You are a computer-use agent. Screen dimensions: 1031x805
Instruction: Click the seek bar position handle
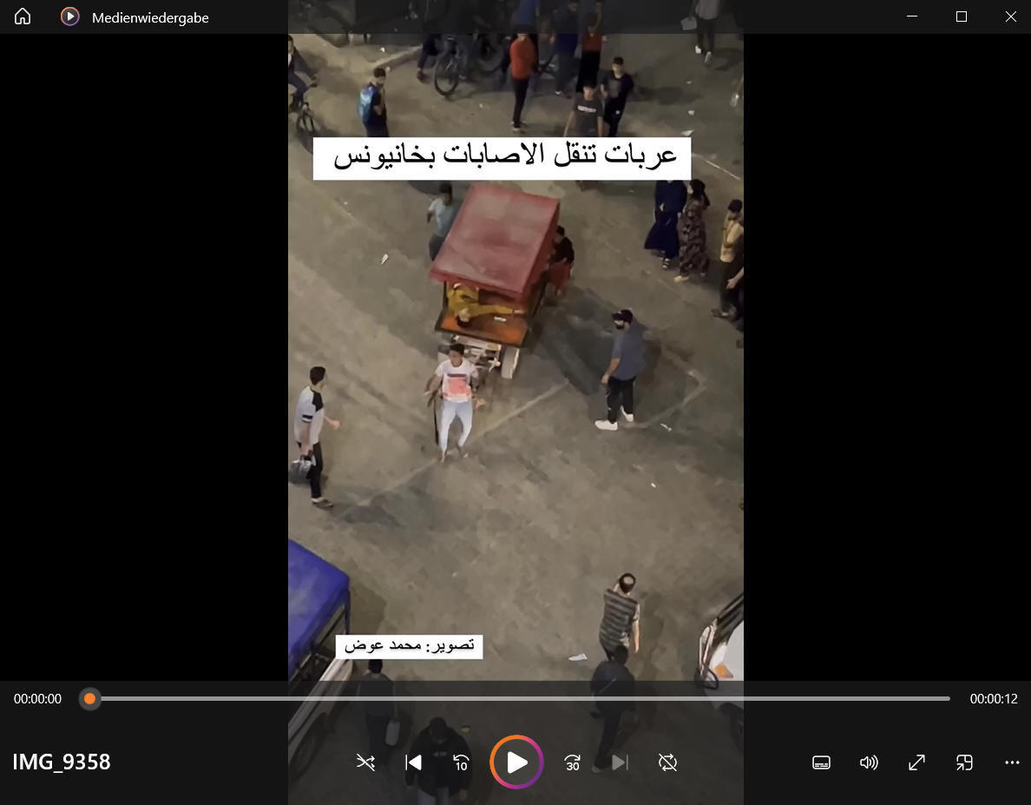pos(90,698)
